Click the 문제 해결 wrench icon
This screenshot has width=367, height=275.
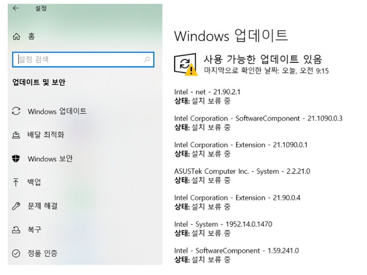pos(16,206)
